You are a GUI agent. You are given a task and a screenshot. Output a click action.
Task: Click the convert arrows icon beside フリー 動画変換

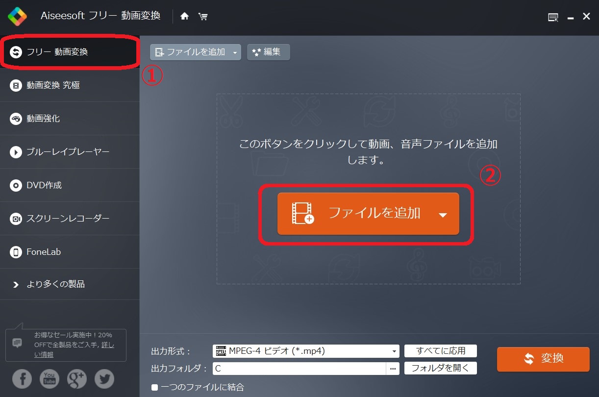point(16,52)
